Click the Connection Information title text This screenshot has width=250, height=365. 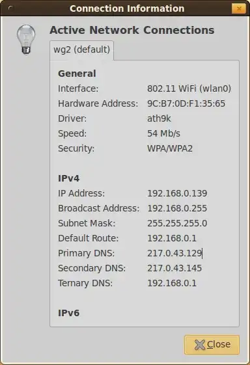[x=127, y=8]
